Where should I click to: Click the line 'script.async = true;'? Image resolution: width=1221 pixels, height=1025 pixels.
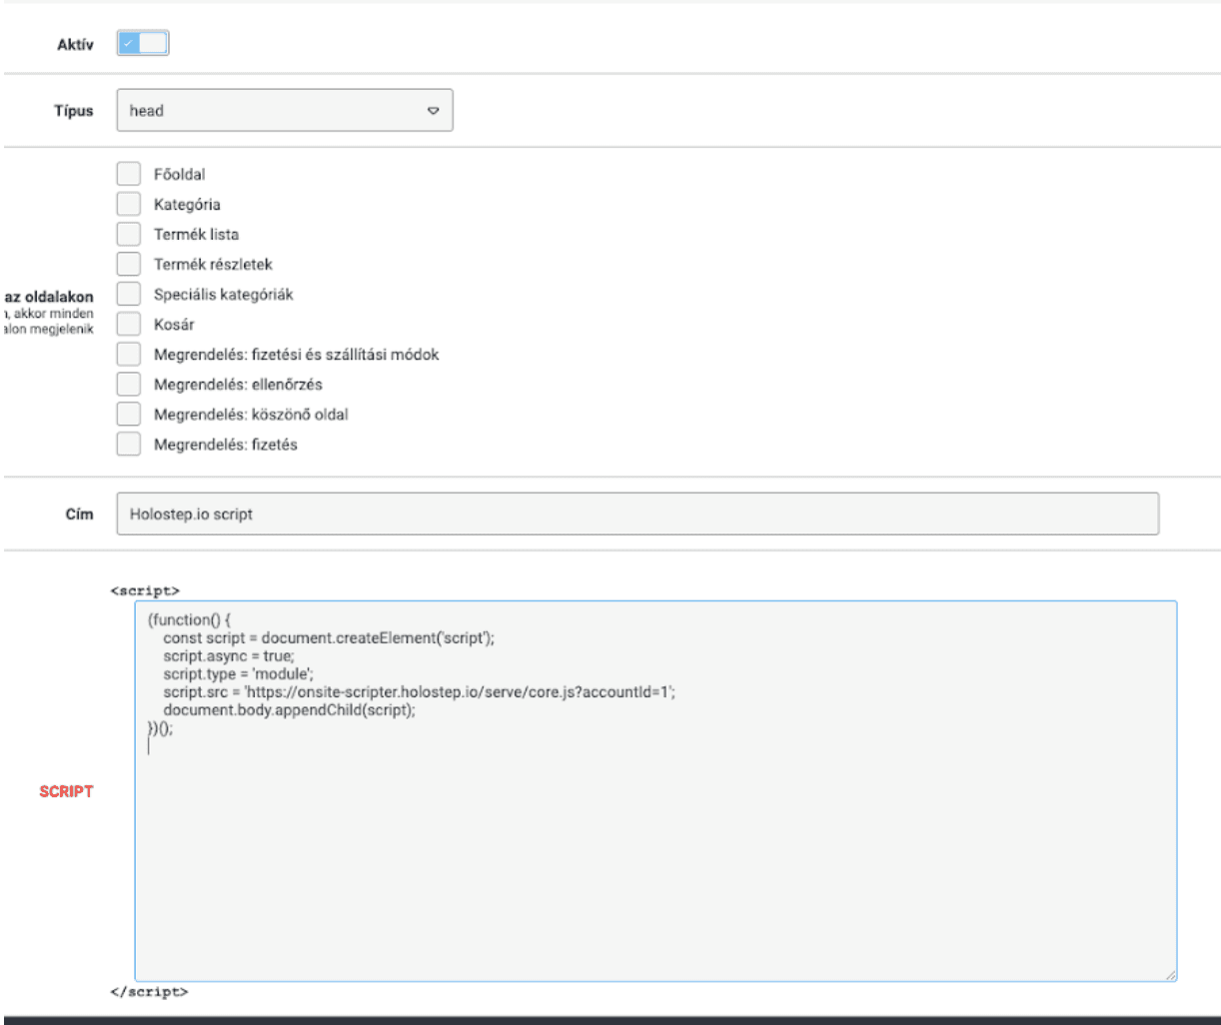(229, 656)
